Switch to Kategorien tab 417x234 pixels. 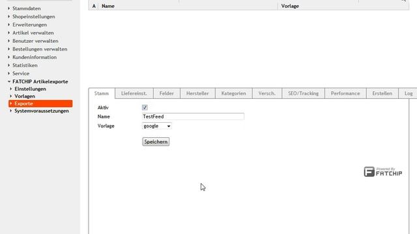click(234, 94)
